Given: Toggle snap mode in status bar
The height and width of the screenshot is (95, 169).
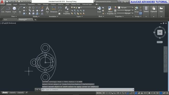Looking at the screenshot, I should click(107, 93).
